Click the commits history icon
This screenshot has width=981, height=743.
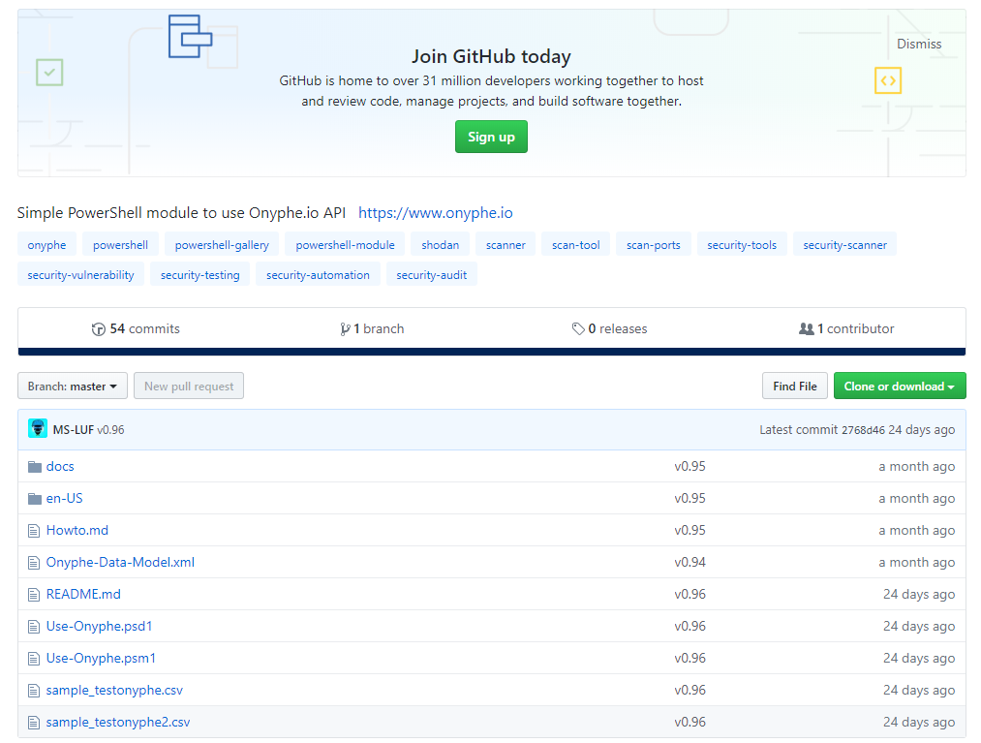pyautogui.click(x=99, y=328)
